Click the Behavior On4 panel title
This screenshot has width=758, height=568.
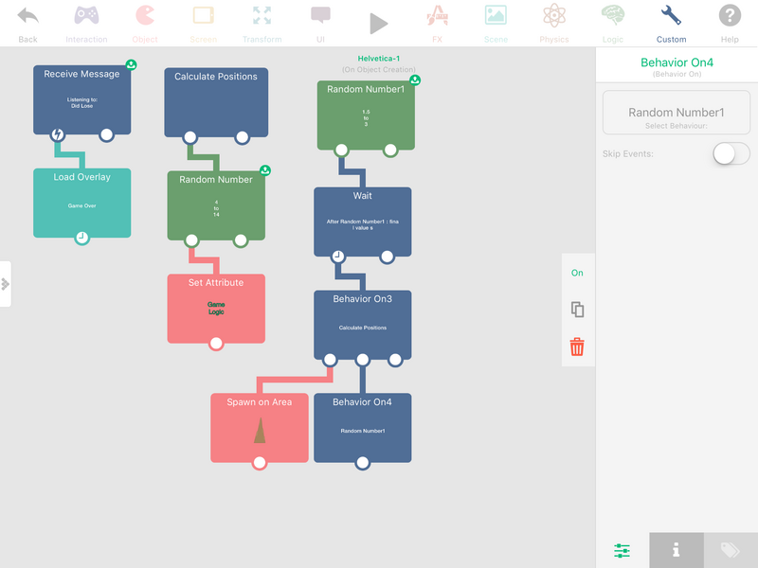(x=677, y=62)
